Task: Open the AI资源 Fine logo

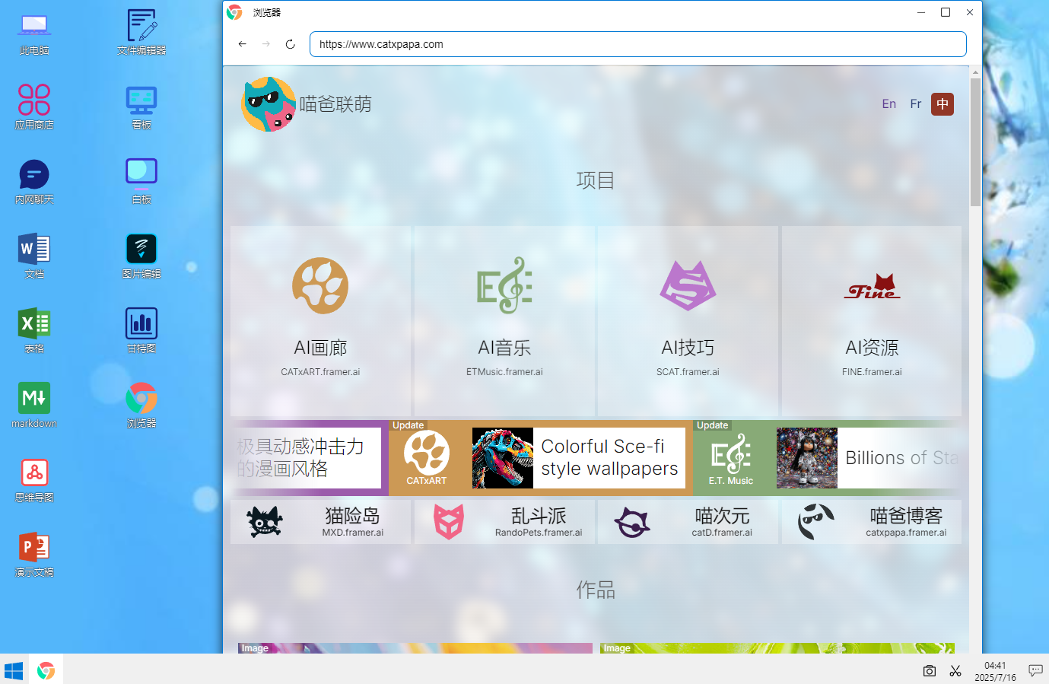Action: (872, 286)
